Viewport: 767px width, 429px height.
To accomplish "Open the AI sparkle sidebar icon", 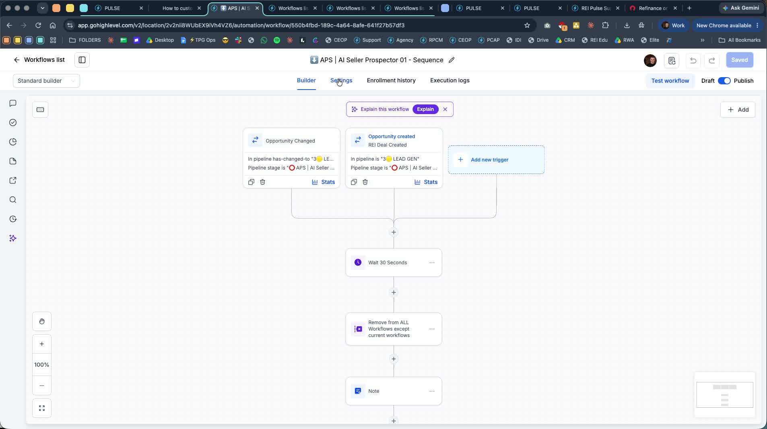I will 13,238.
